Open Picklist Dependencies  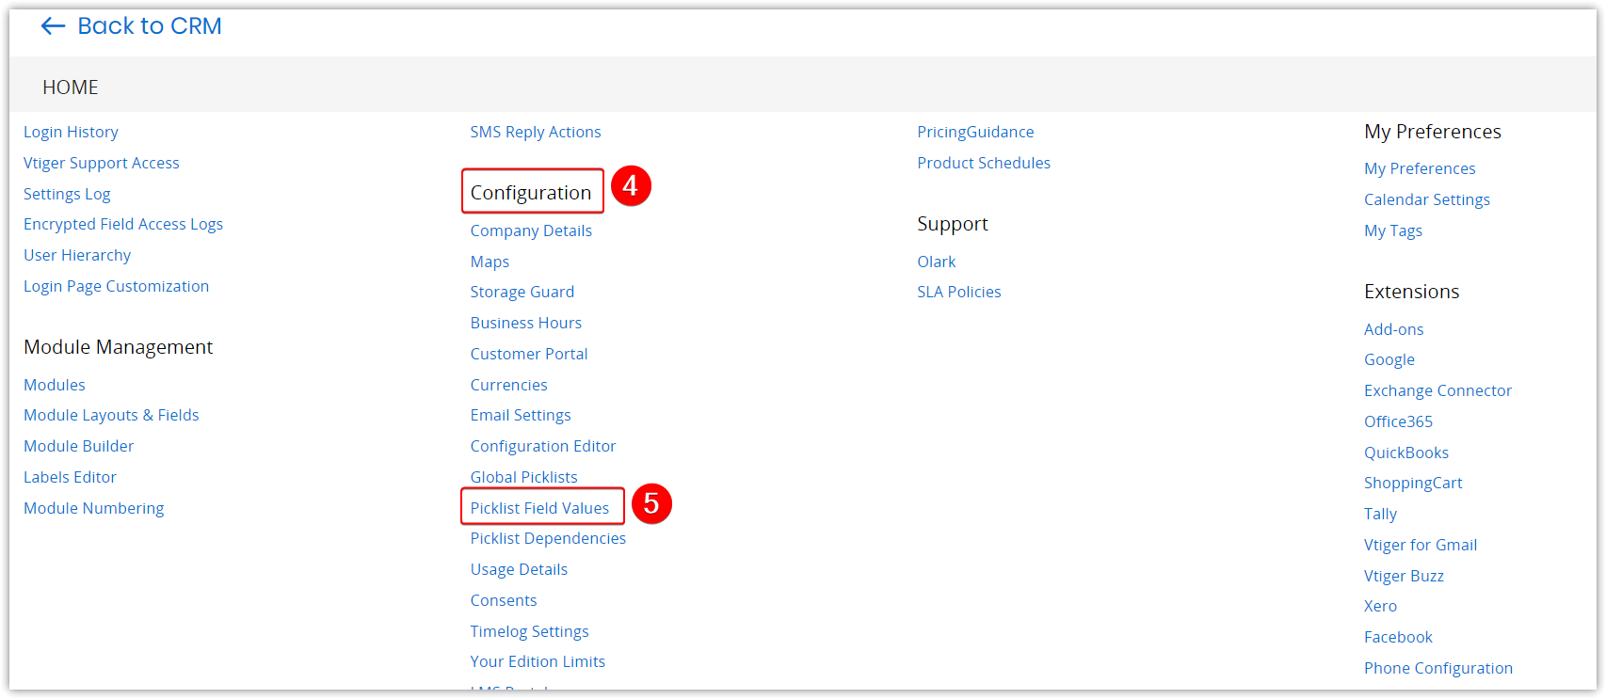point(548,538)
